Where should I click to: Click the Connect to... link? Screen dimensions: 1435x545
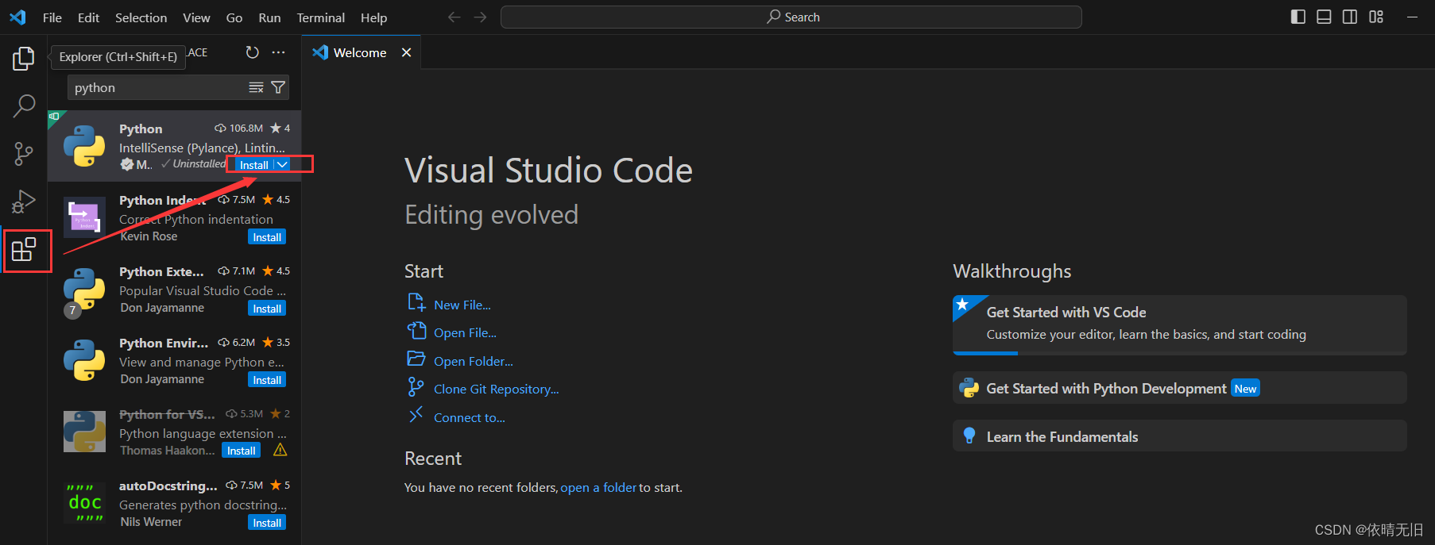(470, 418)
